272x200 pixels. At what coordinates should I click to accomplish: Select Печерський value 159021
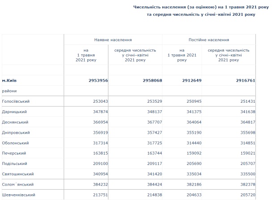[x=248, y=153]
